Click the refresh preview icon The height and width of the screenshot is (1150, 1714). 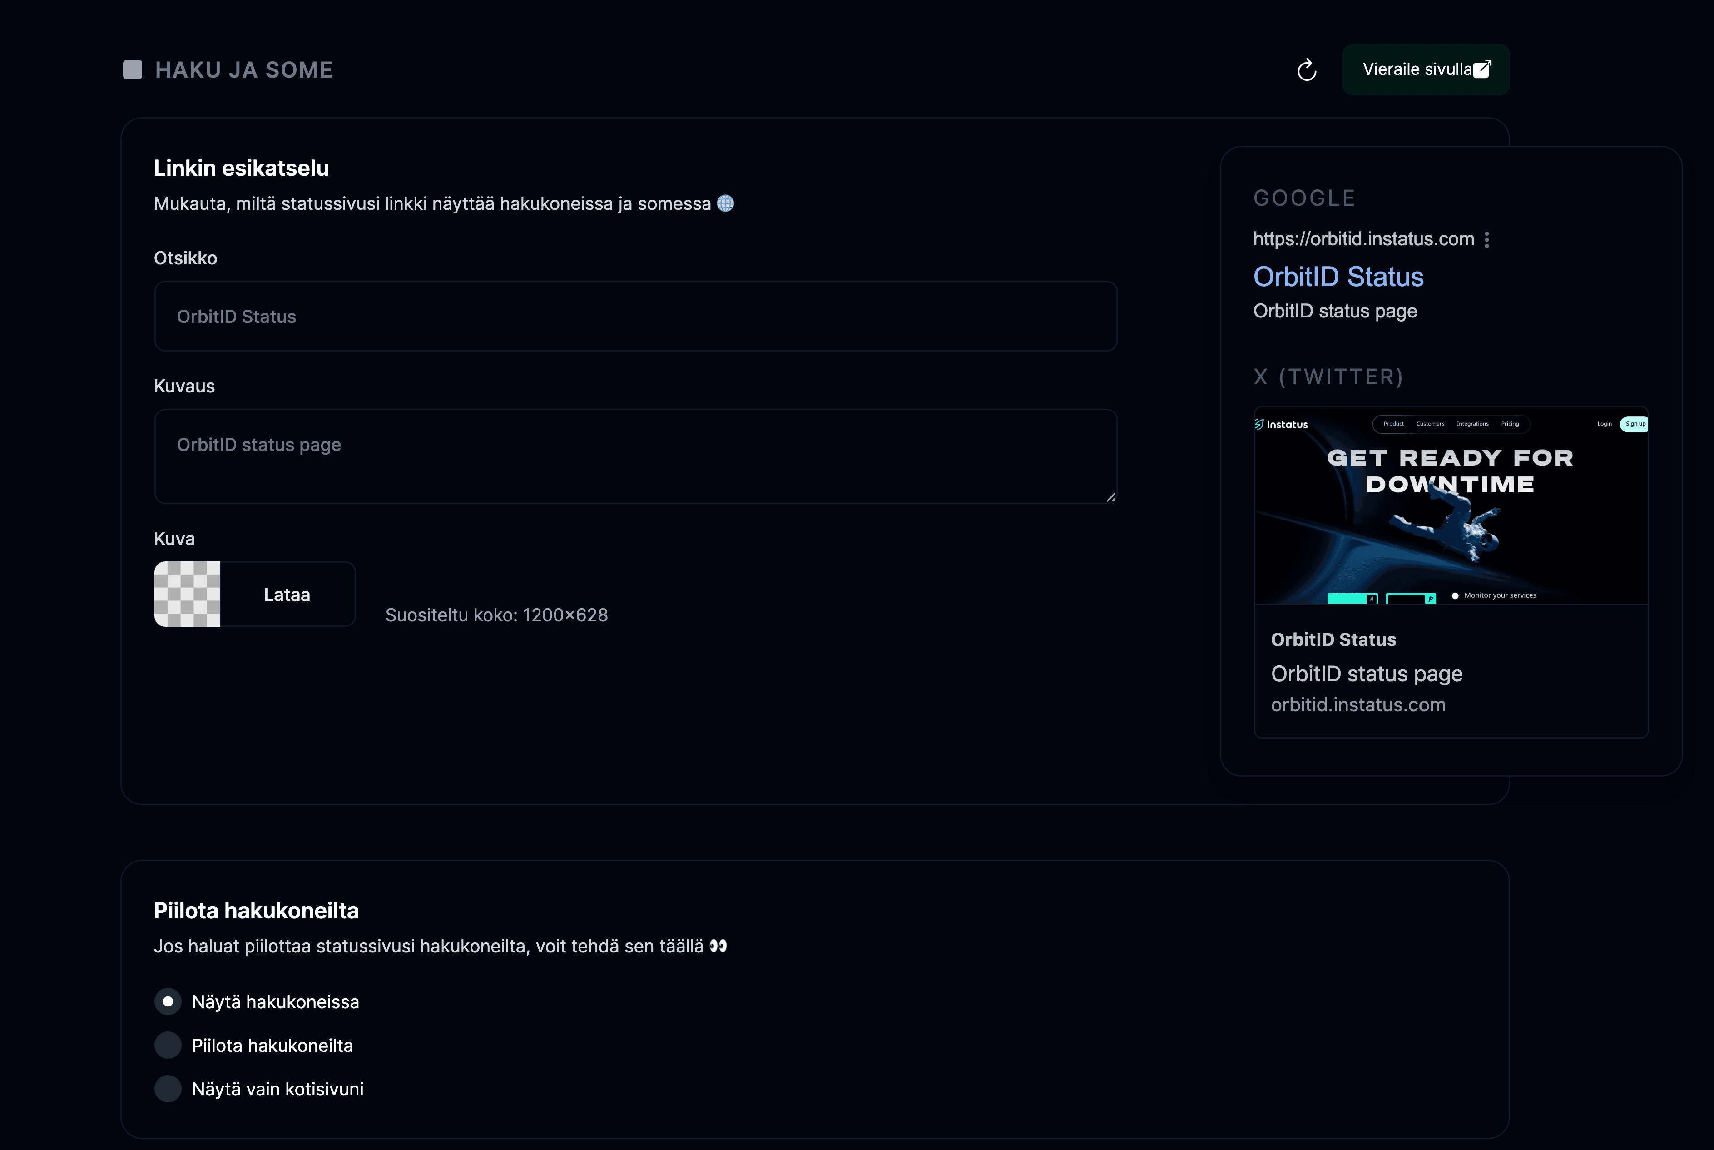pos(1306,69)
